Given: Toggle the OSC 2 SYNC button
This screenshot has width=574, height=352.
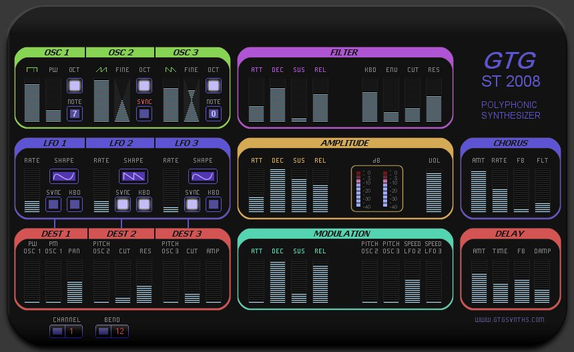Looking at the screenshot, I should 144,113.
